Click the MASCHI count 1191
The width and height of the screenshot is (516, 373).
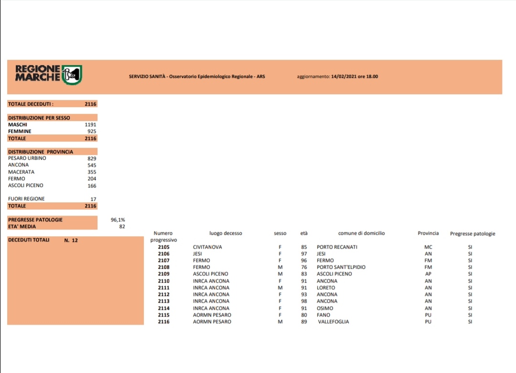point(90,124)
